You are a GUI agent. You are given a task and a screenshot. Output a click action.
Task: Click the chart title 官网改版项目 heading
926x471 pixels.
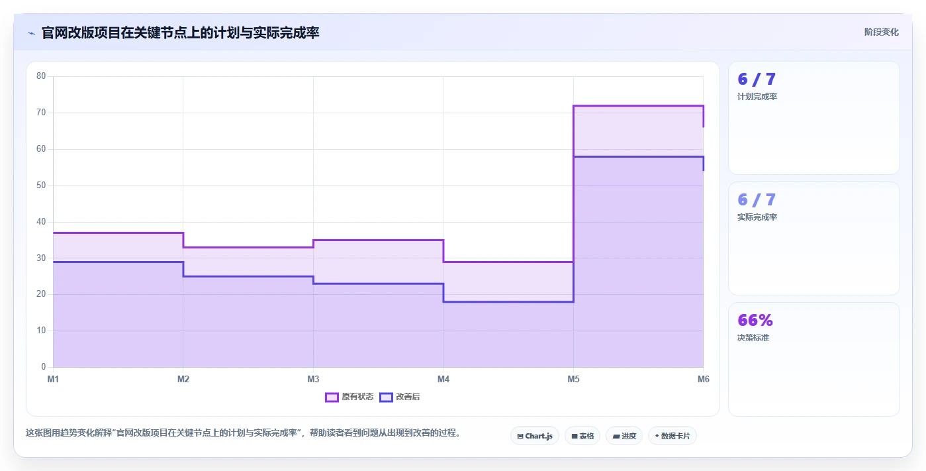(181, 32)
